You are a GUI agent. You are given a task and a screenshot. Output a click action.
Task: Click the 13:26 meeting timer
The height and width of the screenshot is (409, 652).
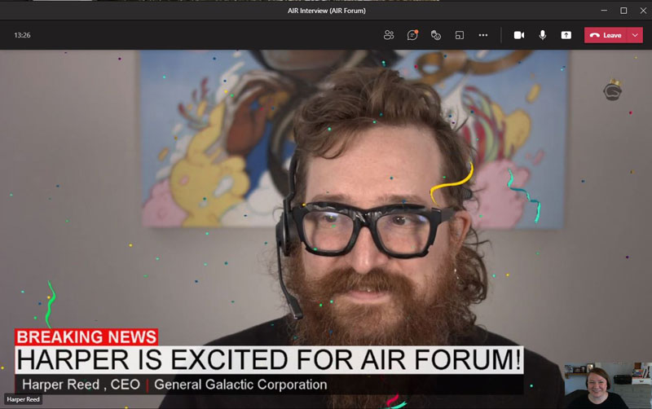(x=22, y=35)
